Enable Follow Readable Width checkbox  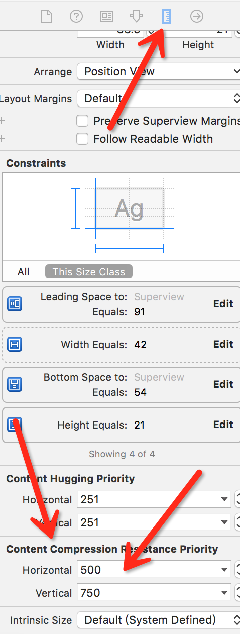tap(82, 139)
